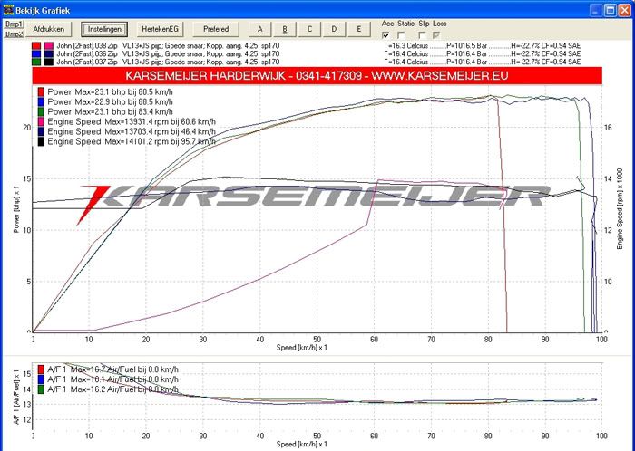Toggle the Acc checkbox

tap(386, 35)
